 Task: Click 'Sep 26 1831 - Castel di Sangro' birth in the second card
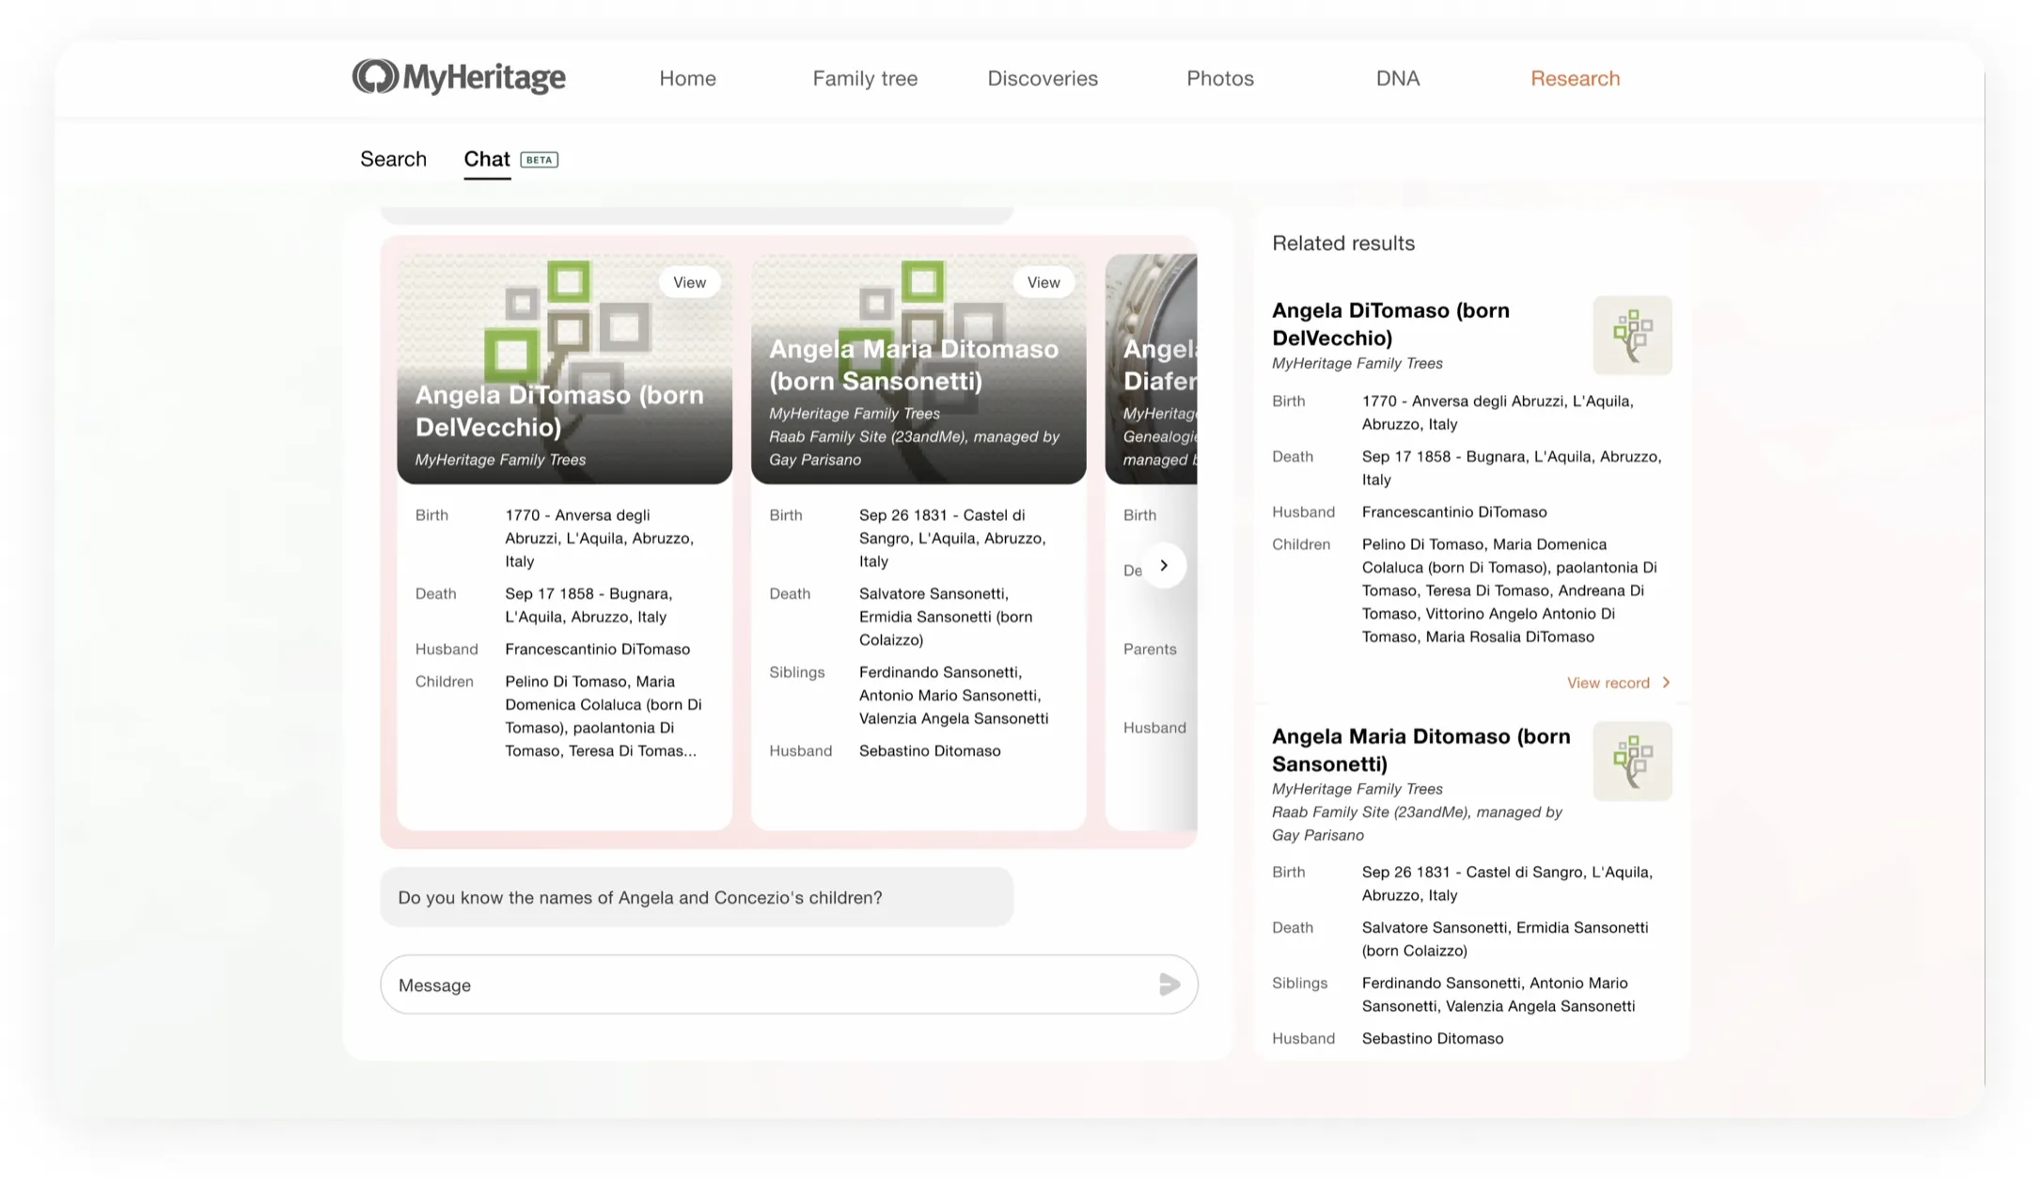[952, 538]
